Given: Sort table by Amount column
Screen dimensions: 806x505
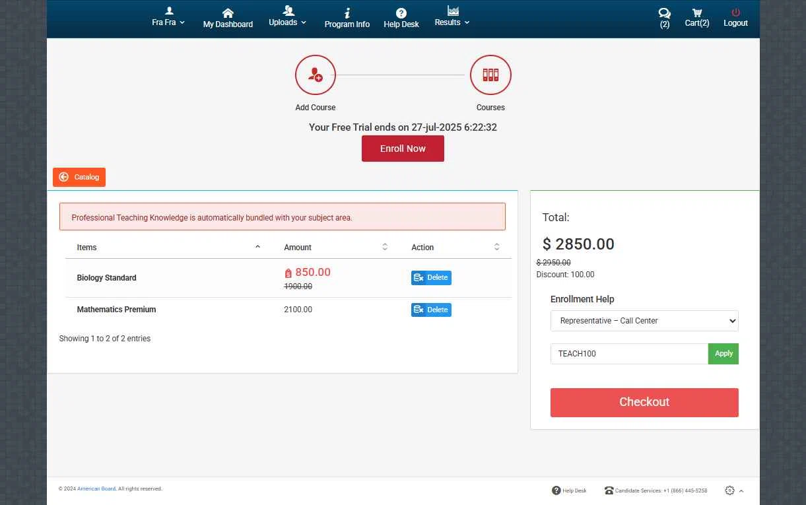Looking at the screenshot, I should click(x=336, y=248).
